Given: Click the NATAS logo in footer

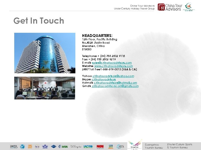Looking at the screenshot, I should [100, 147].
